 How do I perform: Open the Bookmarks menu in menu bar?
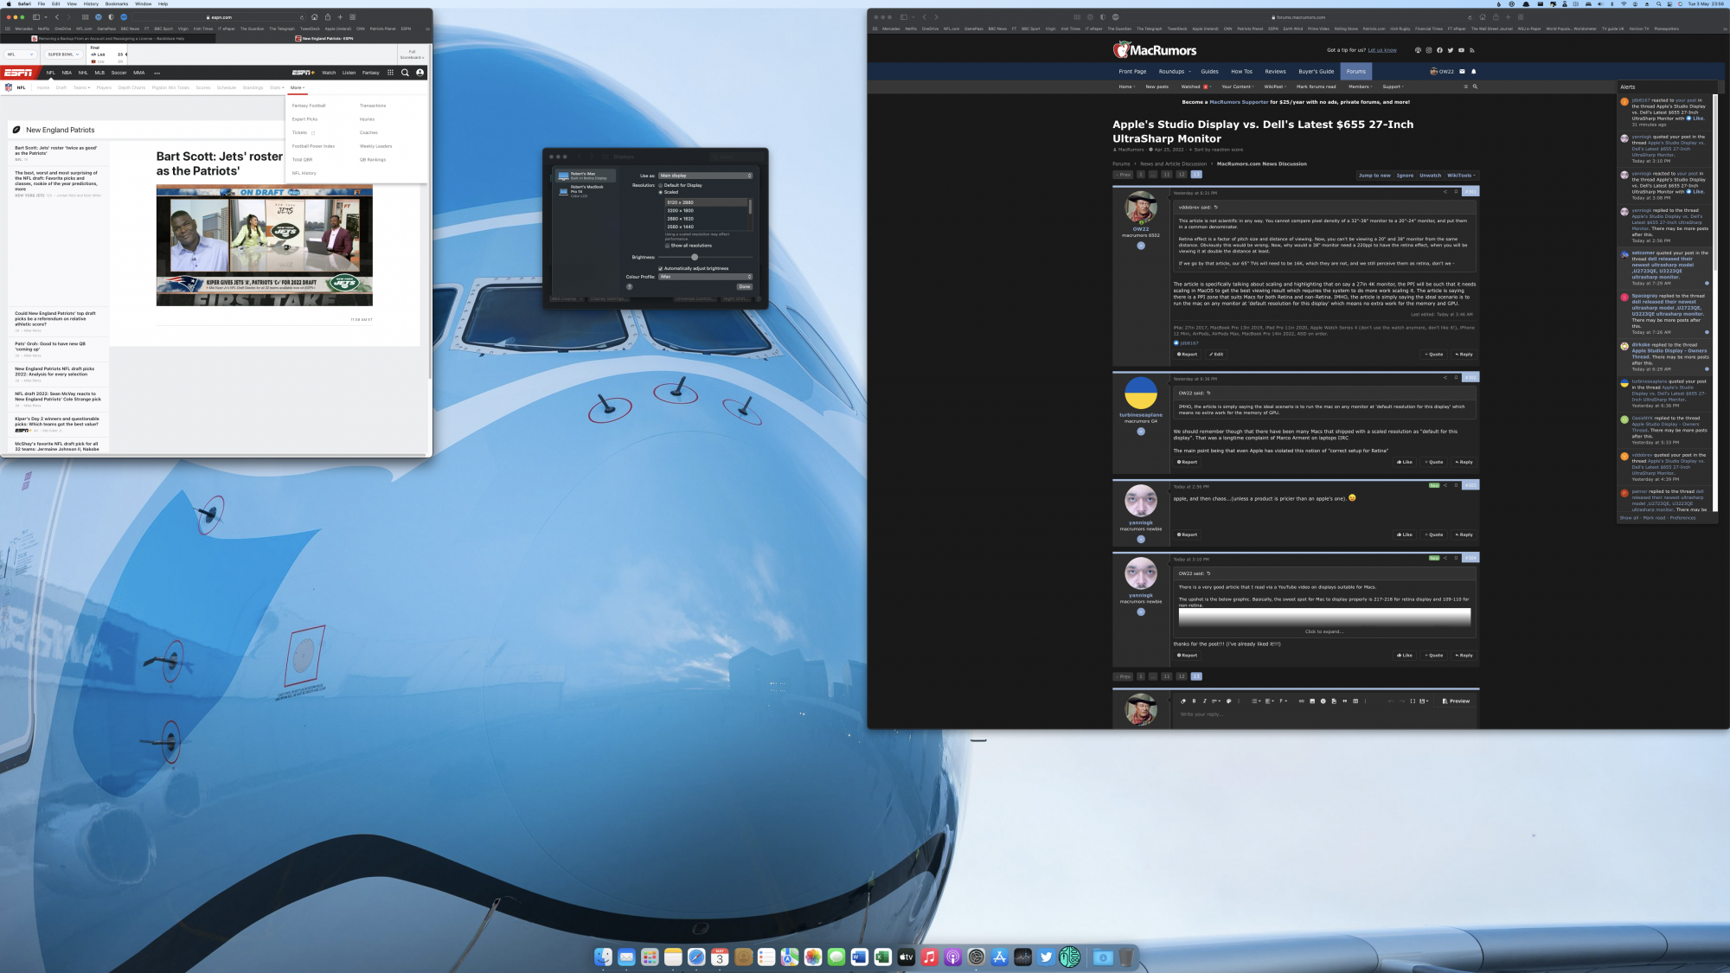click(117, 3)
